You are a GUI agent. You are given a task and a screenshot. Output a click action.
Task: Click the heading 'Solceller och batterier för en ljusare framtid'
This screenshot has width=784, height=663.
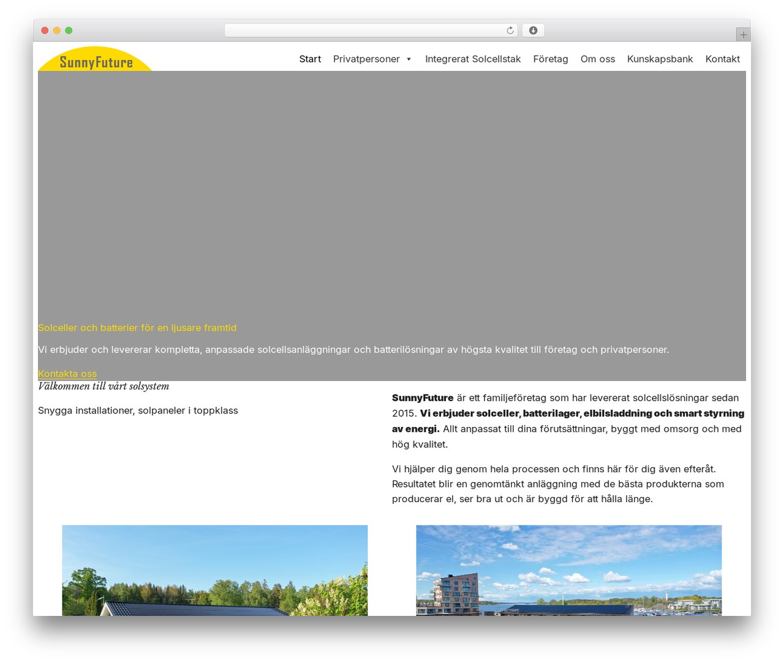pos(137,328)
